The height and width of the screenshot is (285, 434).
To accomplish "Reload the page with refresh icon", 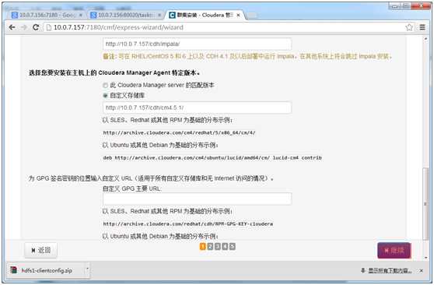I will point(36,27).
